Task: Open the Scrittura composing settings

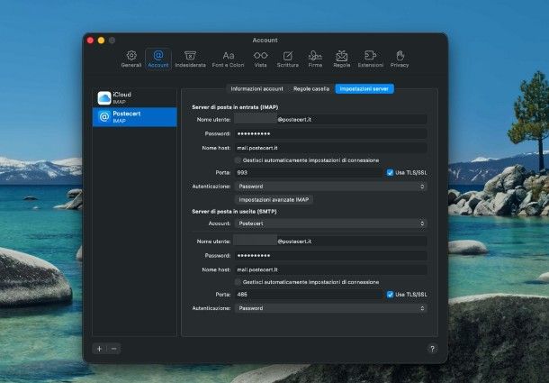Action: tap(288, 59)
